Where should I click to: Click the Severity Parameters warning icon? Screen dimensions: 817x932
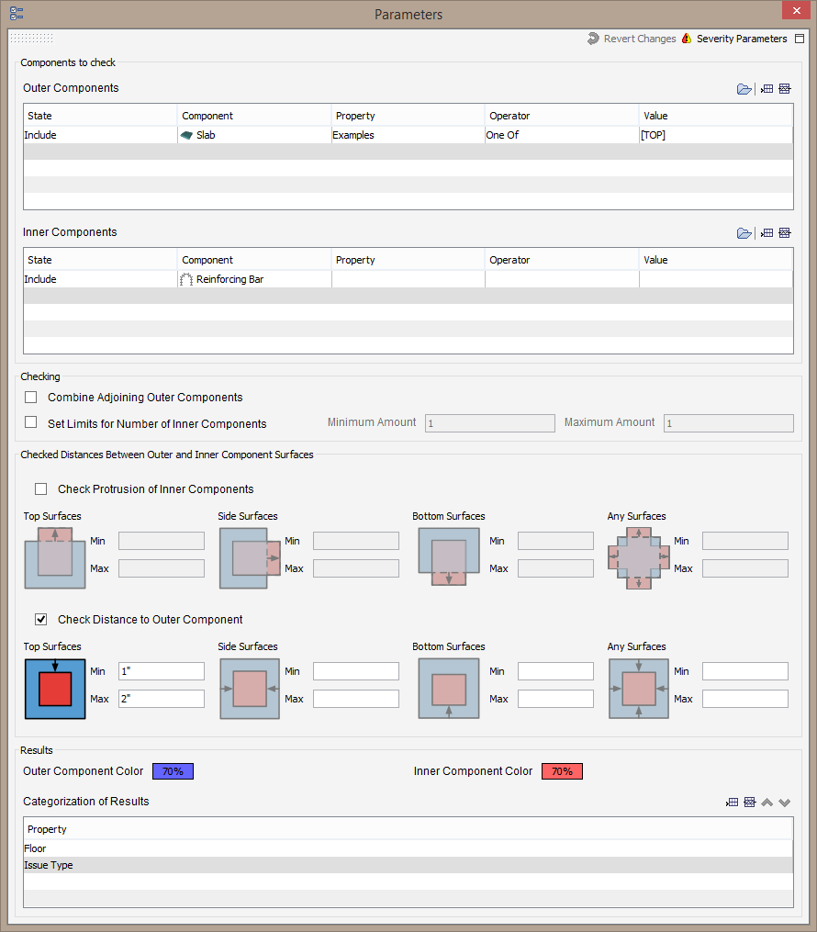tap(687, 39)
